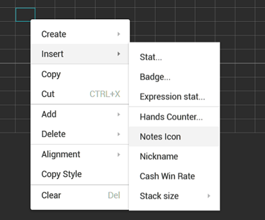The height and width of the screenshot is (220, 265).
Task: Insert a Stat… item
Action: (174, 57)
